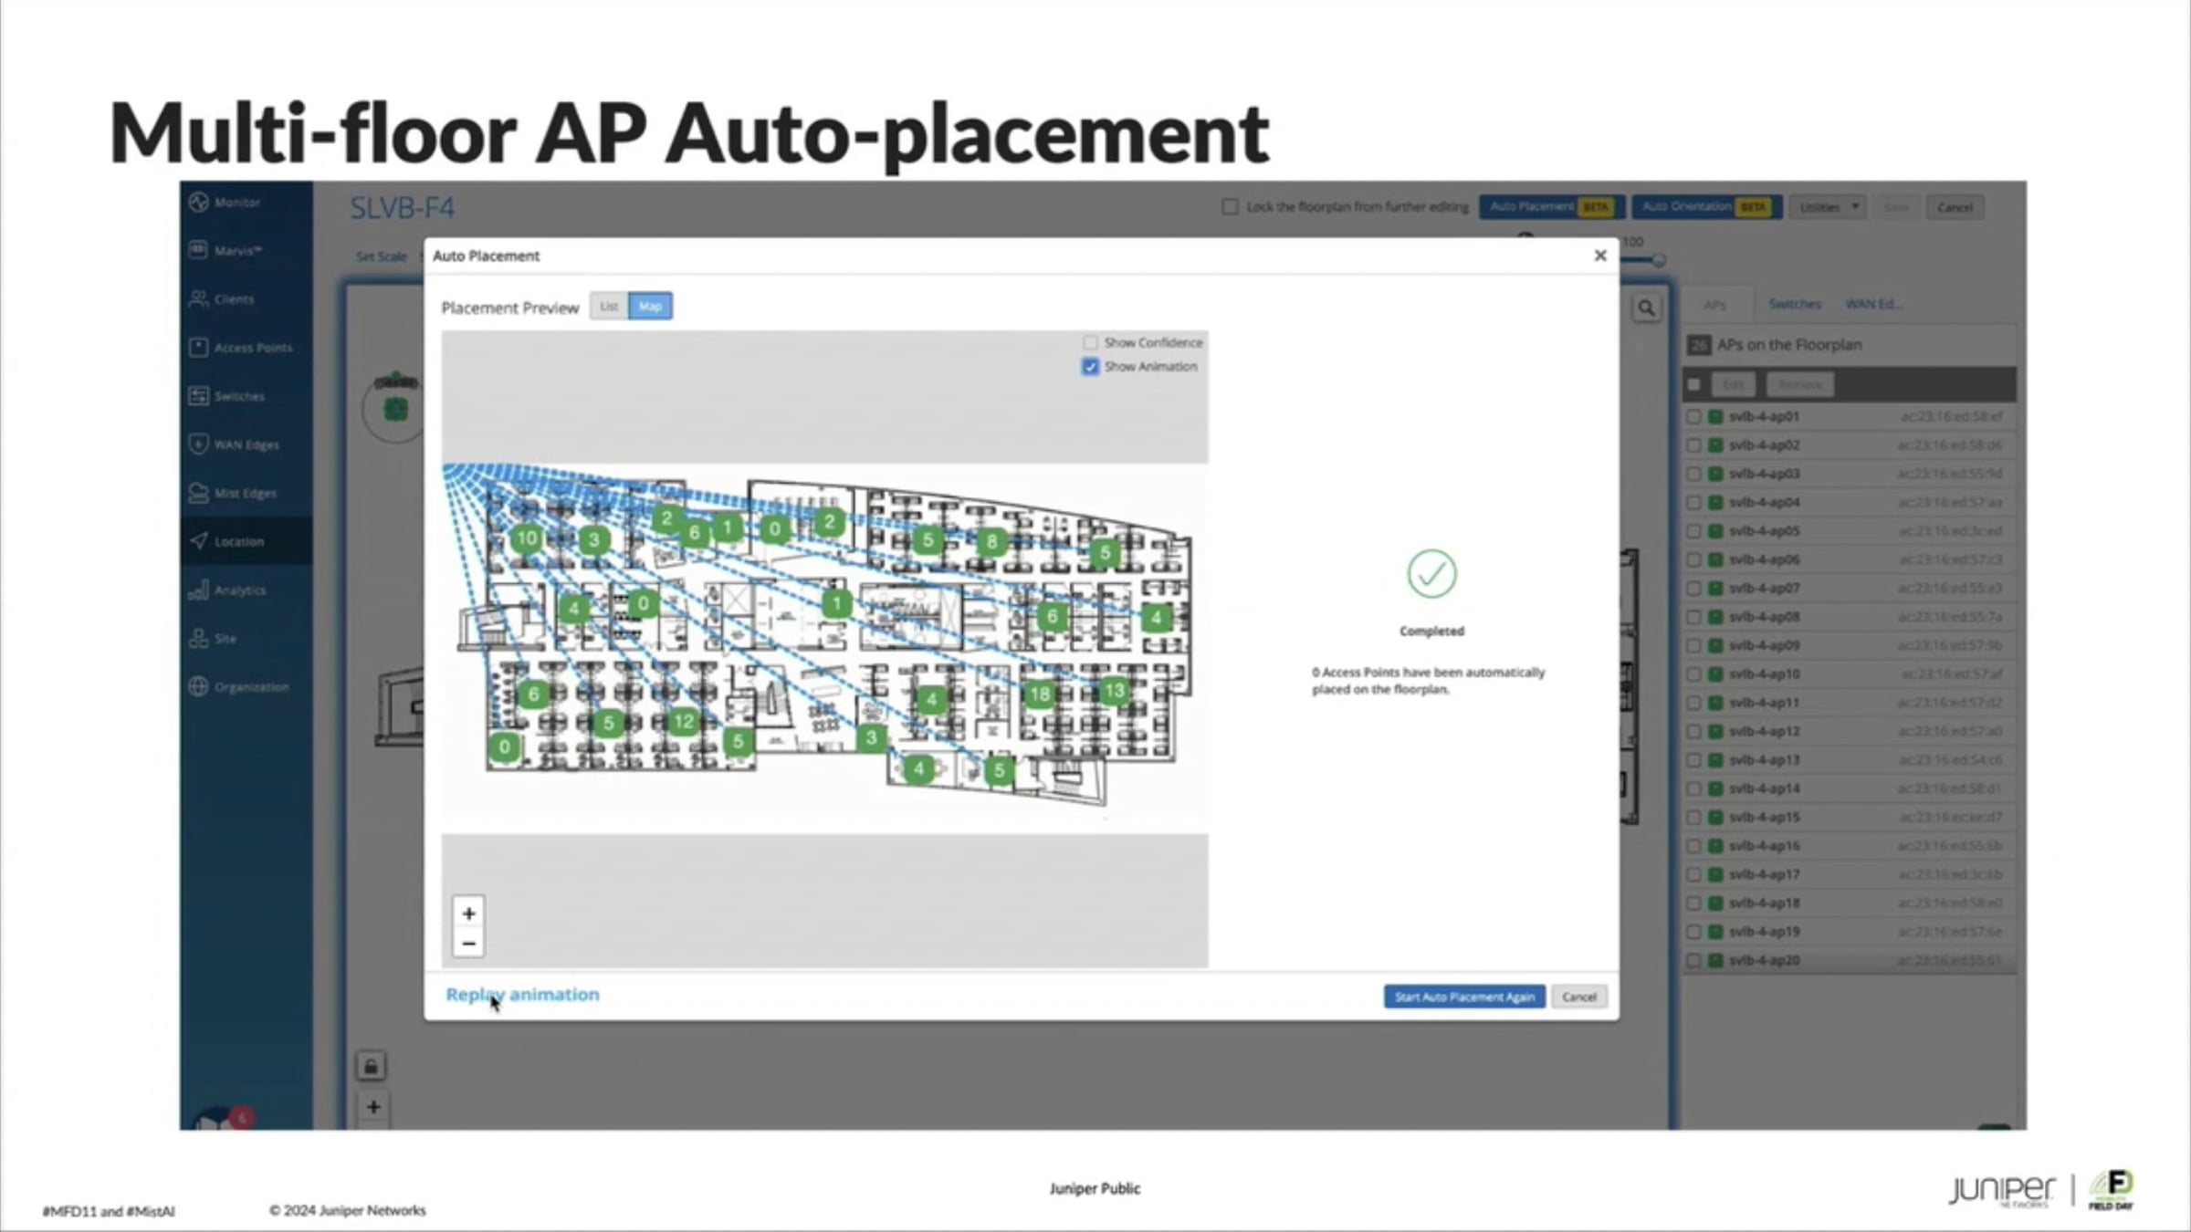2191x1232 pixels.
Task: Click the floorplan search magnifier icon
Action: 1646,308
